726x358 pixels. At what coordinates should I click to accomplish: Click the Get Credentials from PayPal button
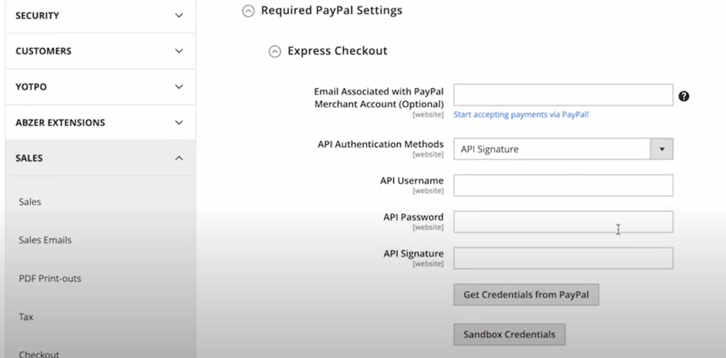coord(526,294)
